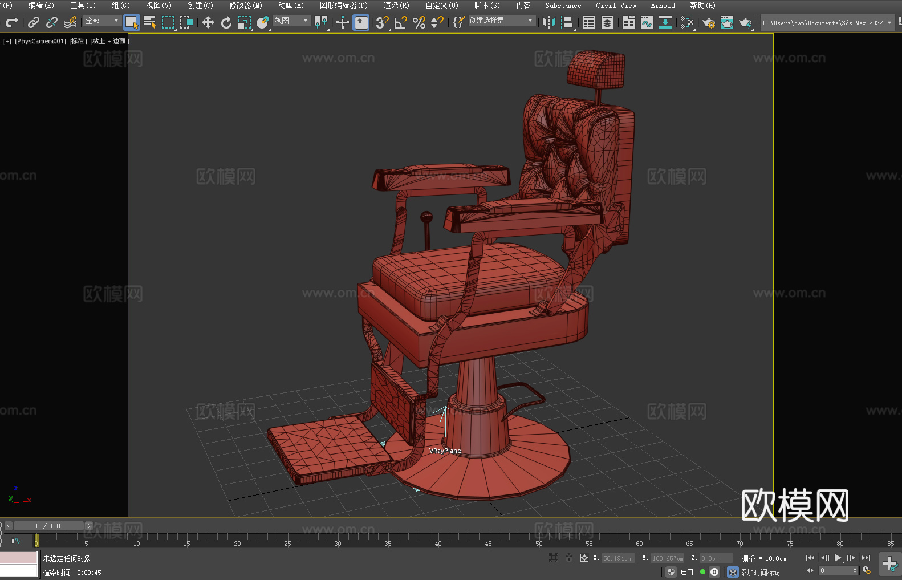Screen dimensions: 902x580
Task: Open the selection filter 全部 dropdown
Action: (102, 21)
